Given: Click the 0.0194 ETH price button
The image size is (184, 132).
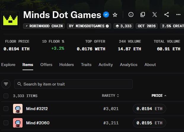Looking at the screenshot, I should click(x=149, y=109).
